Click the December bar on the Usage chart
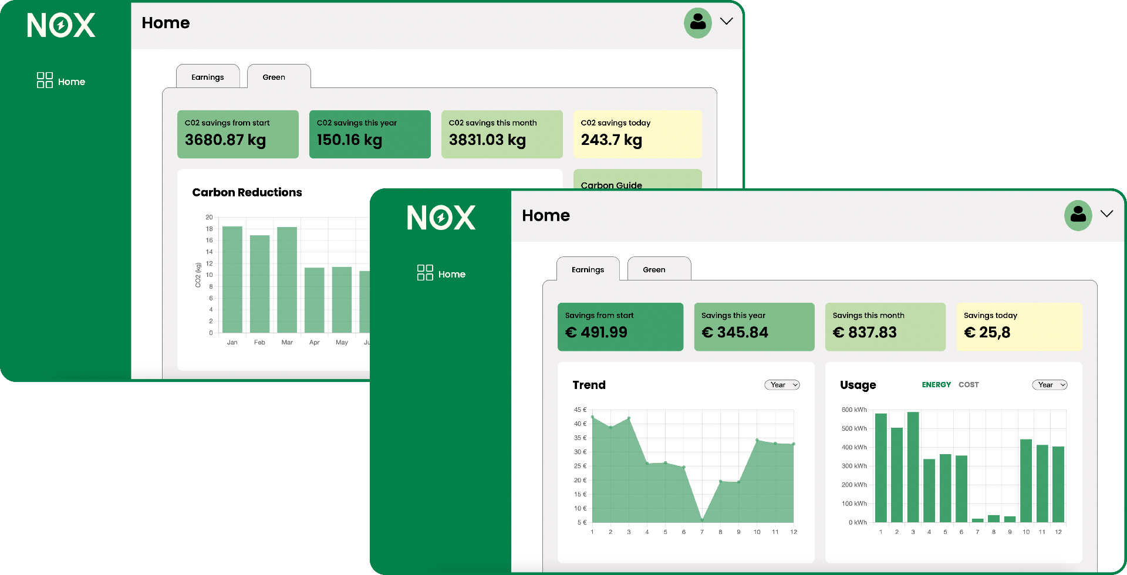1127x575 pixels. click(x=1058, y=484)
